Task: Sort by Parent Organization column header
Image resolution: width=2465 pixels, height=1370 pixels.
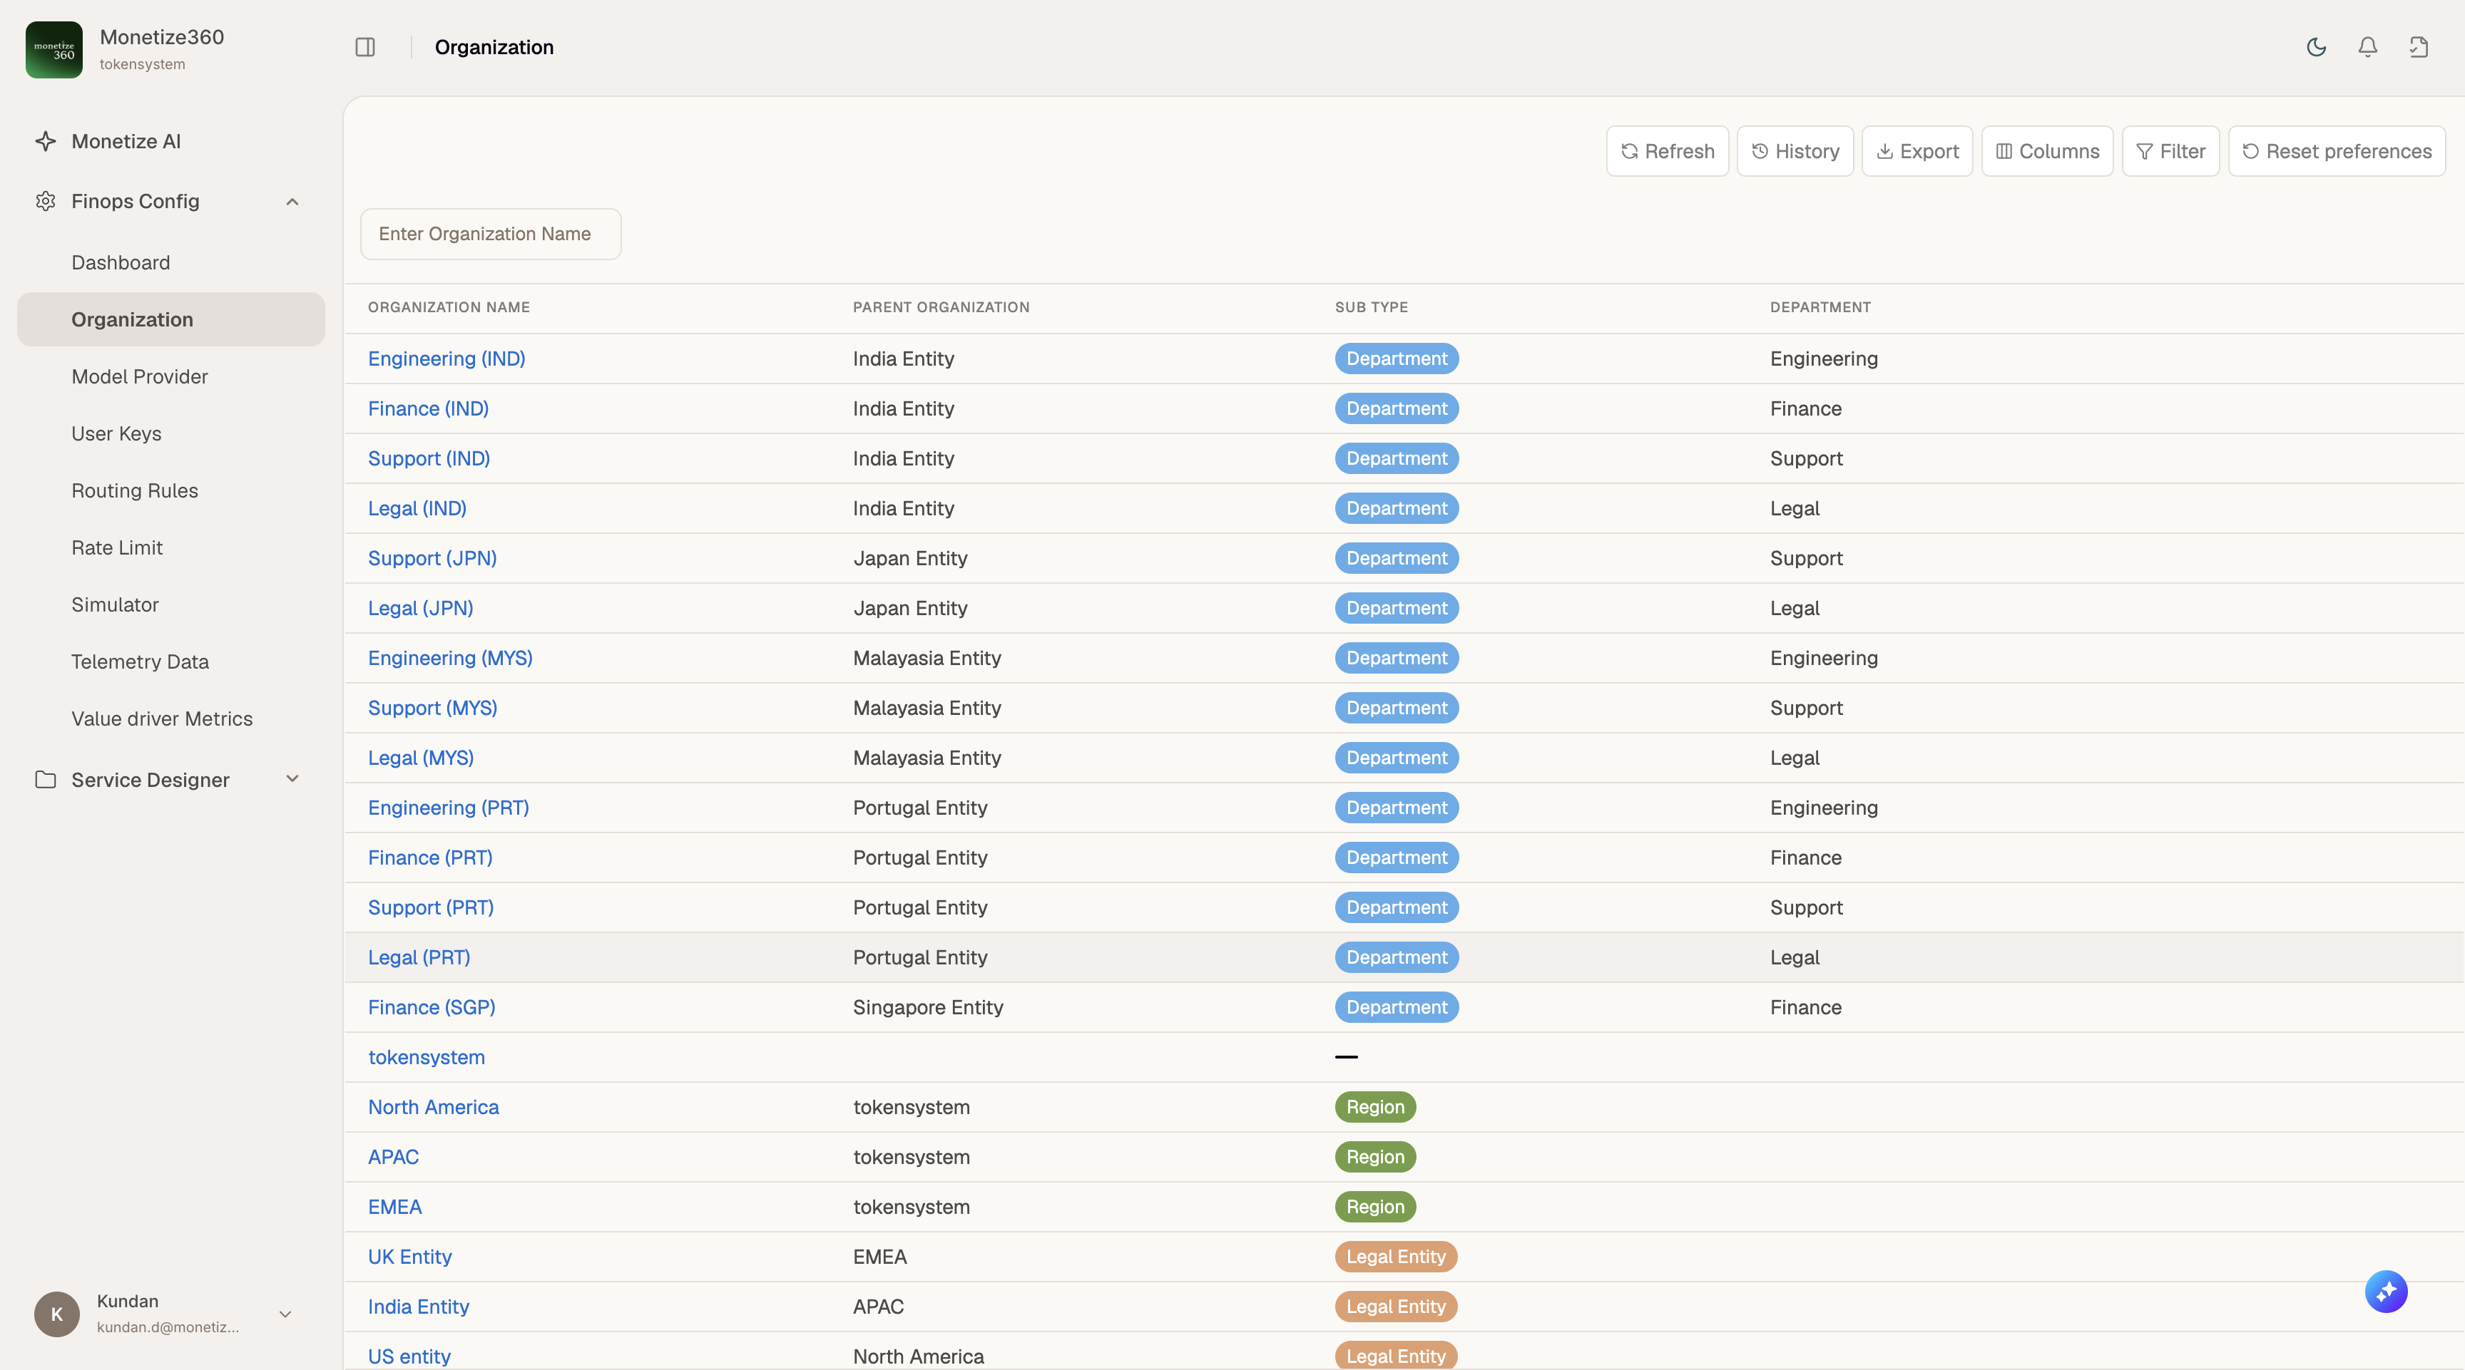Action: click(941, 307)
